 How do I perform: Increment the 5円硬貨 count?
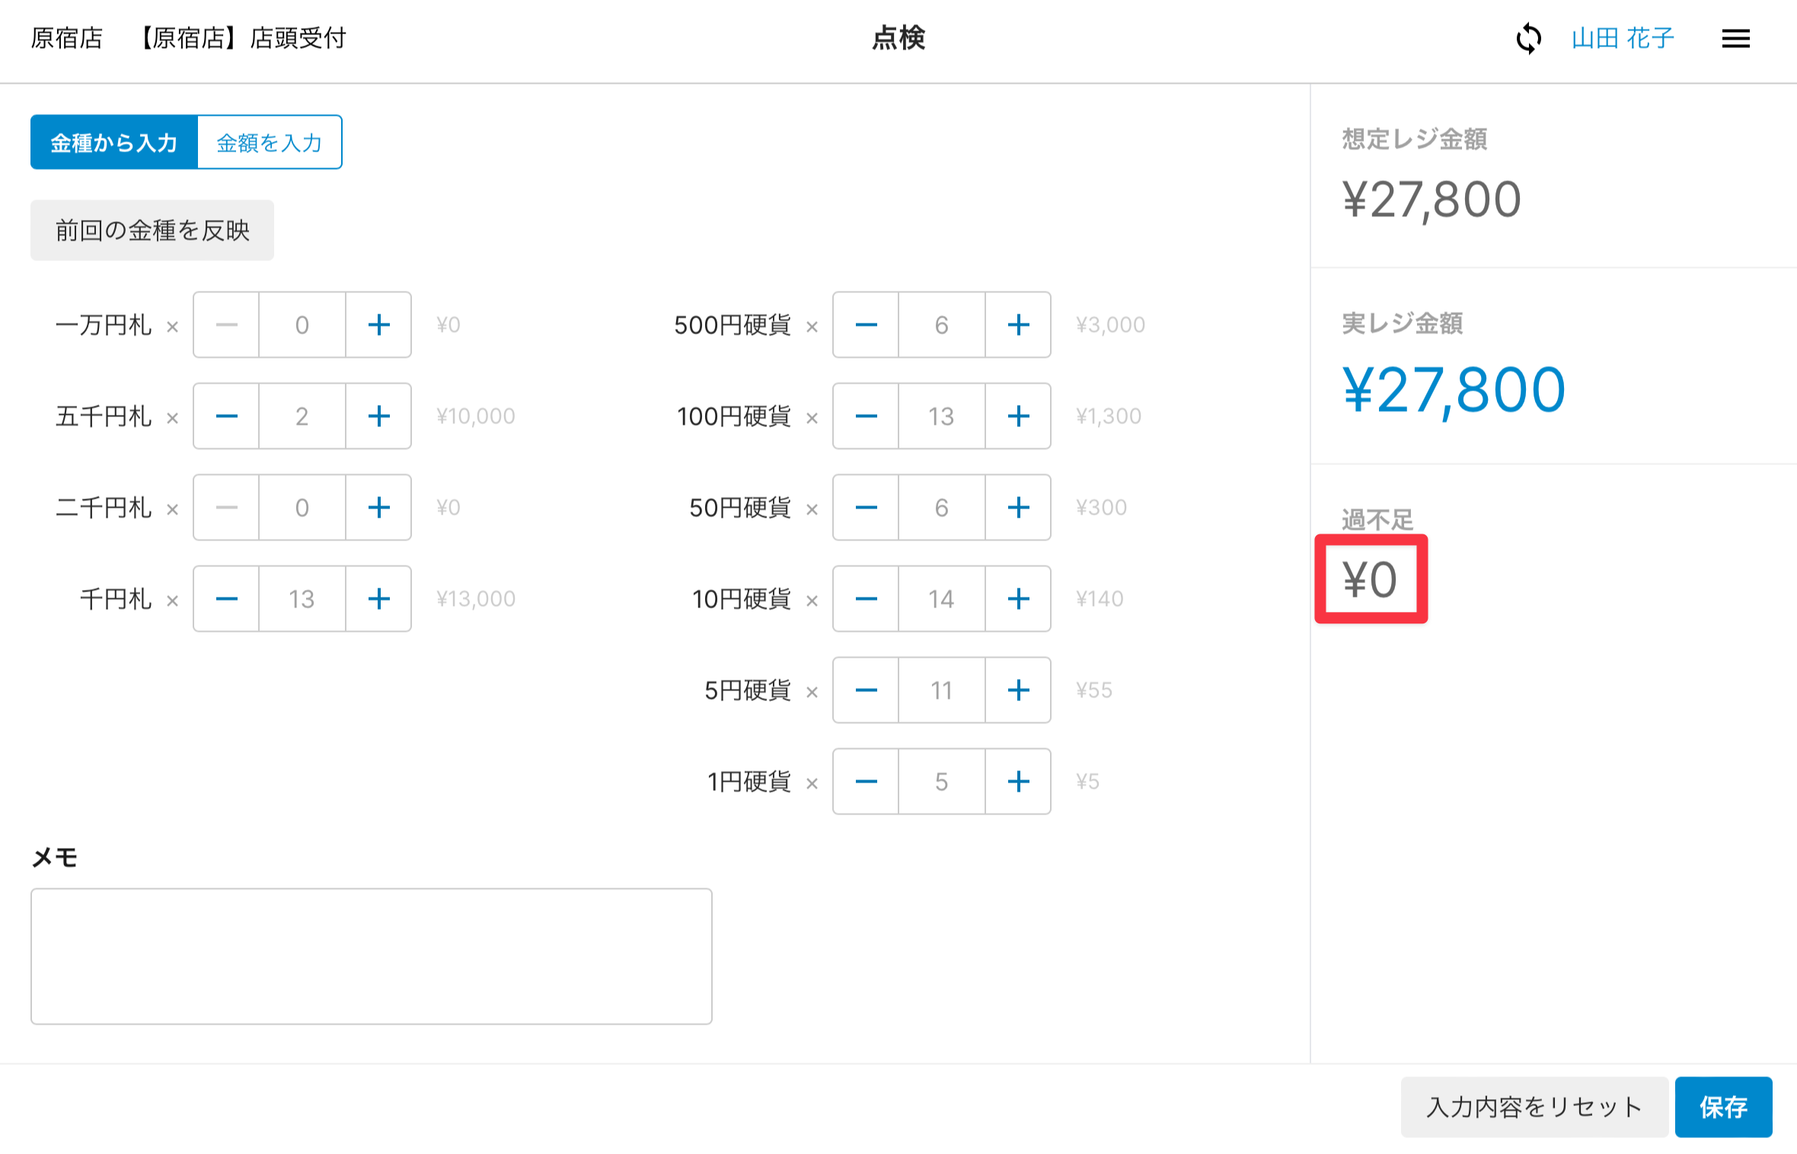[x=1018, y=690]
